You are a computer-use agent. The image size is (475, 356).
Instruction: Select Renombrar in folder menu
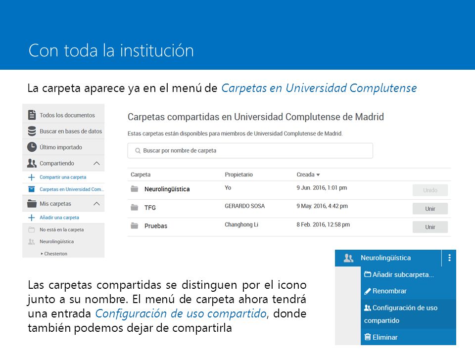click(x=408, y=291)
